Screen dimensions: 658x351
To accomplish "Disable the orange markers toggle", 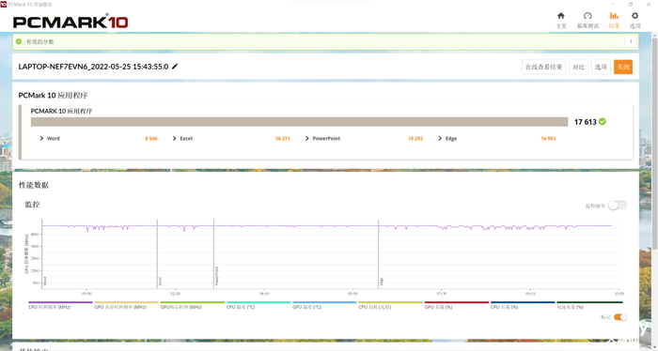I will 620,317.
